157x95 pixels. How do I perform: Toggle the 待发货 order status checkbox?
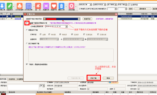point(60,34)
